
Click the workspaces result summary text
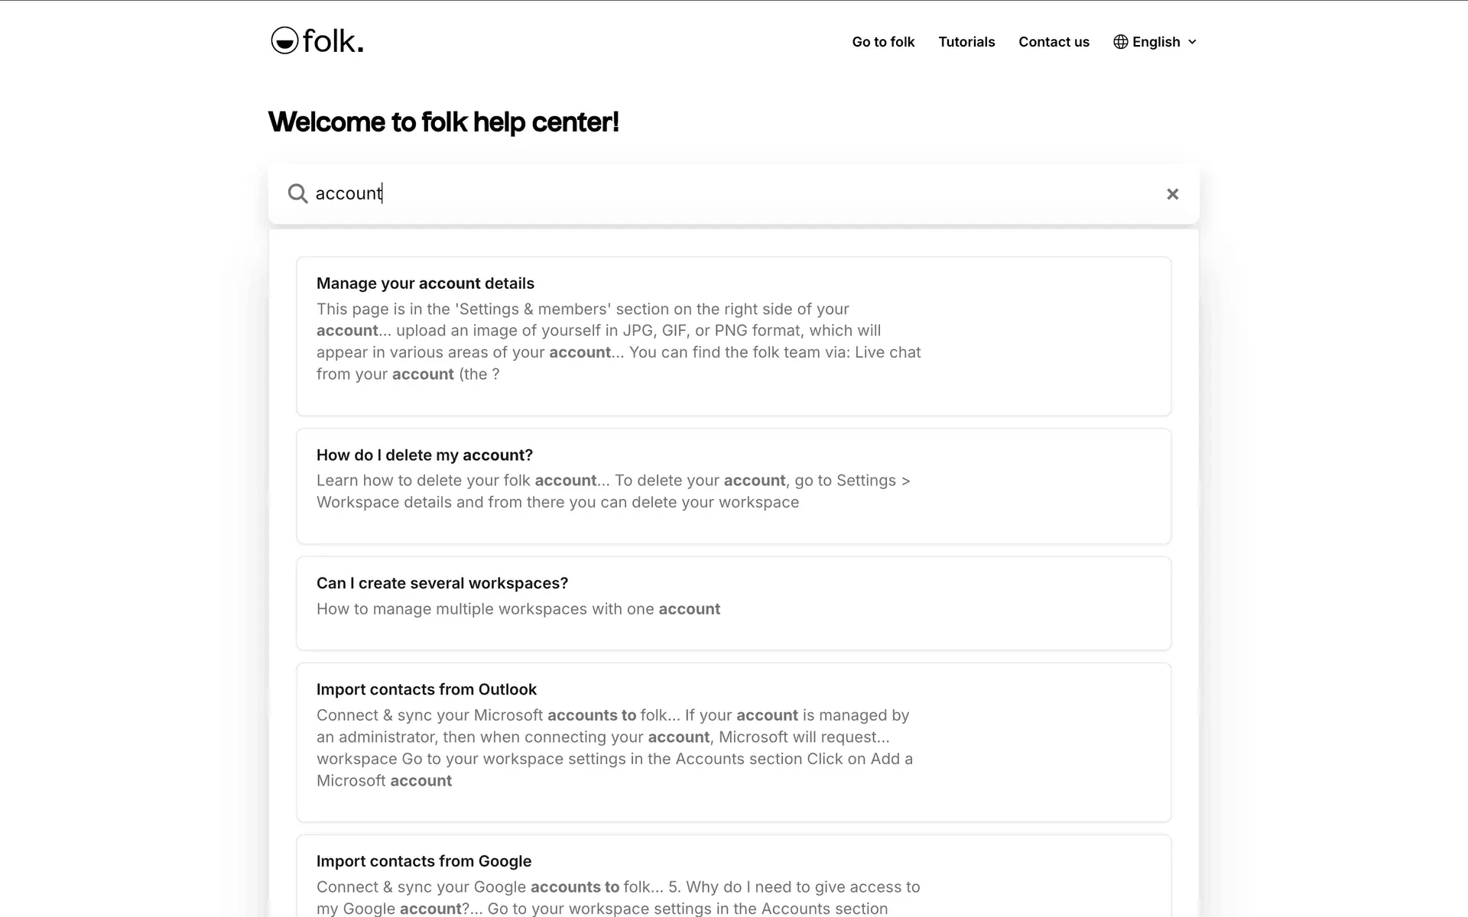pos(518,609)
